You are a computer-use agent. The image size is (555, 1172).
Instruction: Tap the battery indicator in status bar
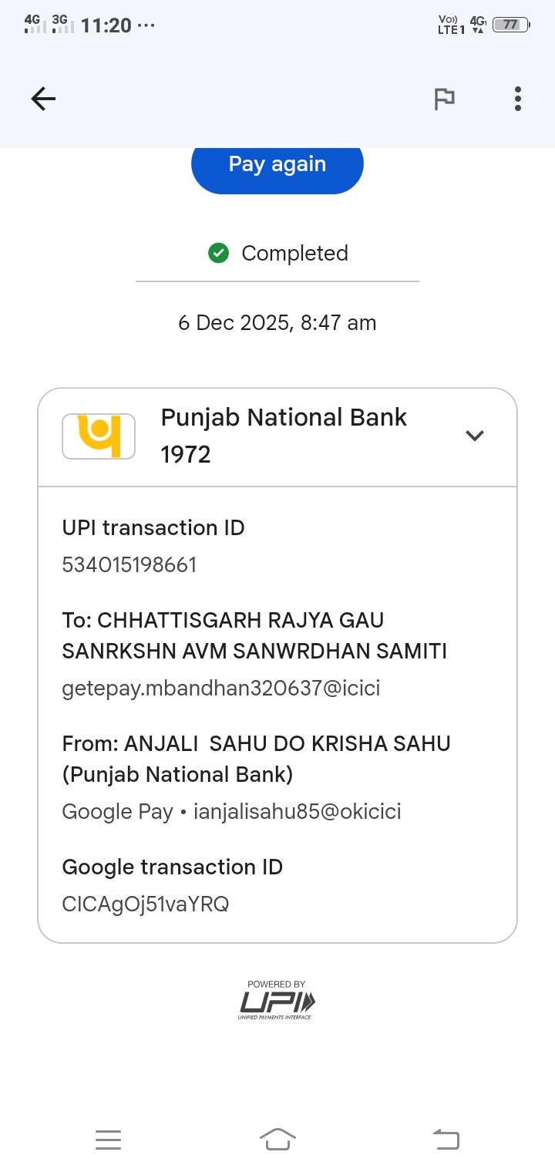tap(510, 25)
